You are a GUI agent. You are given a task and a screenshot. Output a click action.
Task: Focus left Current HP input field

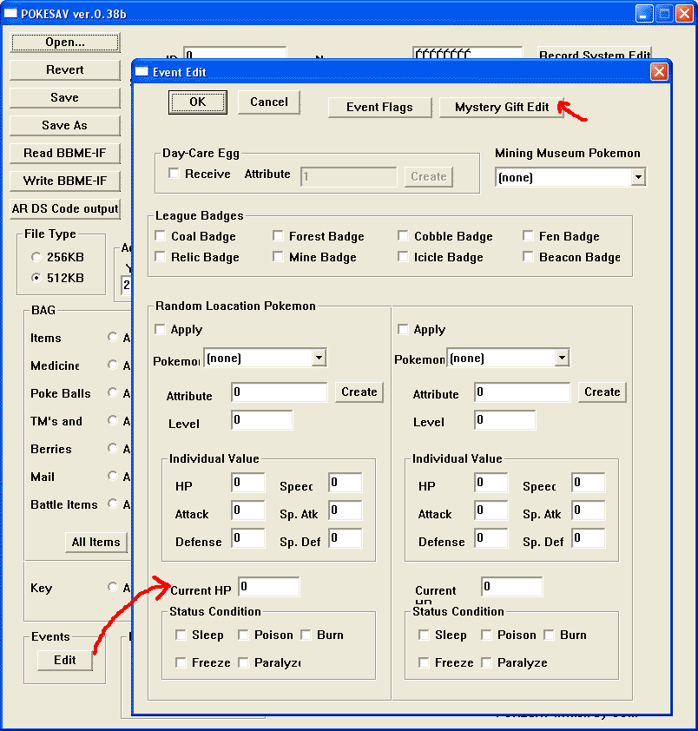(x=269, y=587)
